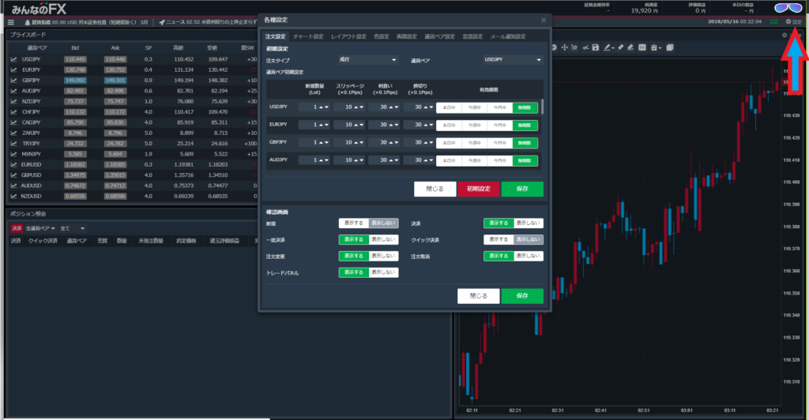Image resolution: width=809 pixels, height=420 pixels.
Task: Click the floppy disk save icon in chart toolbar
Action: pyautogui.click(x=596, y=47)
